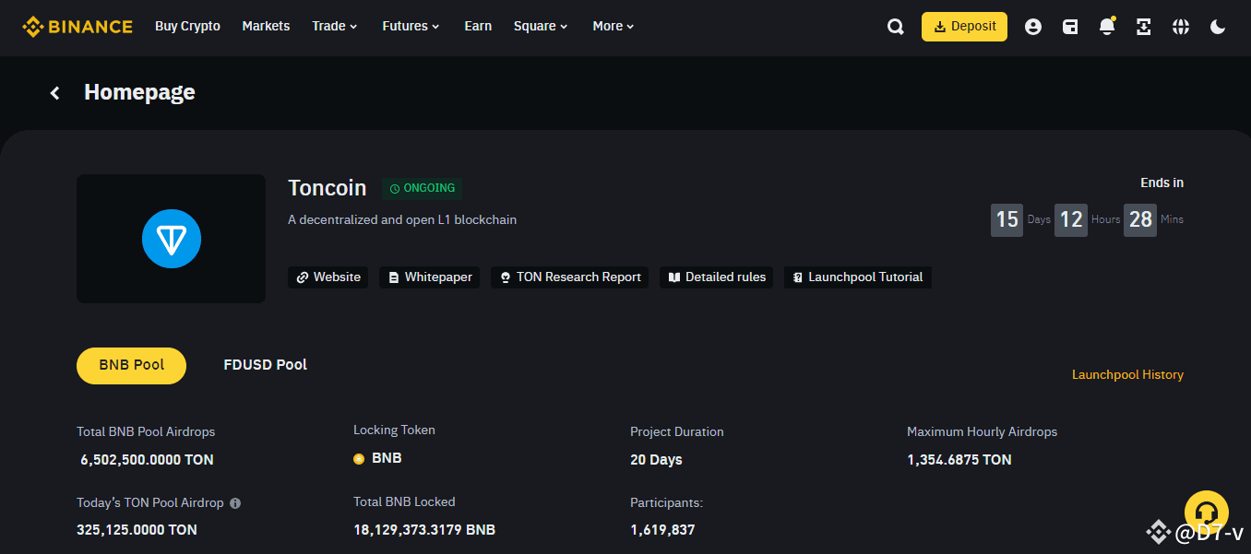
Task: Open Markets in the top navigation
Action: tap(266, 26)
